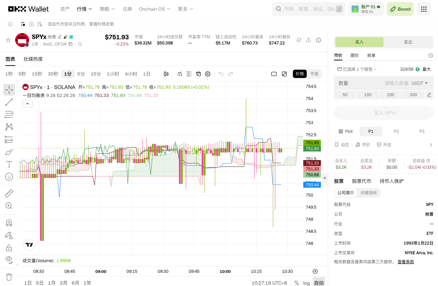
Task: Select the XABCD pattern drawing tool
Action: tap(9, 127)
